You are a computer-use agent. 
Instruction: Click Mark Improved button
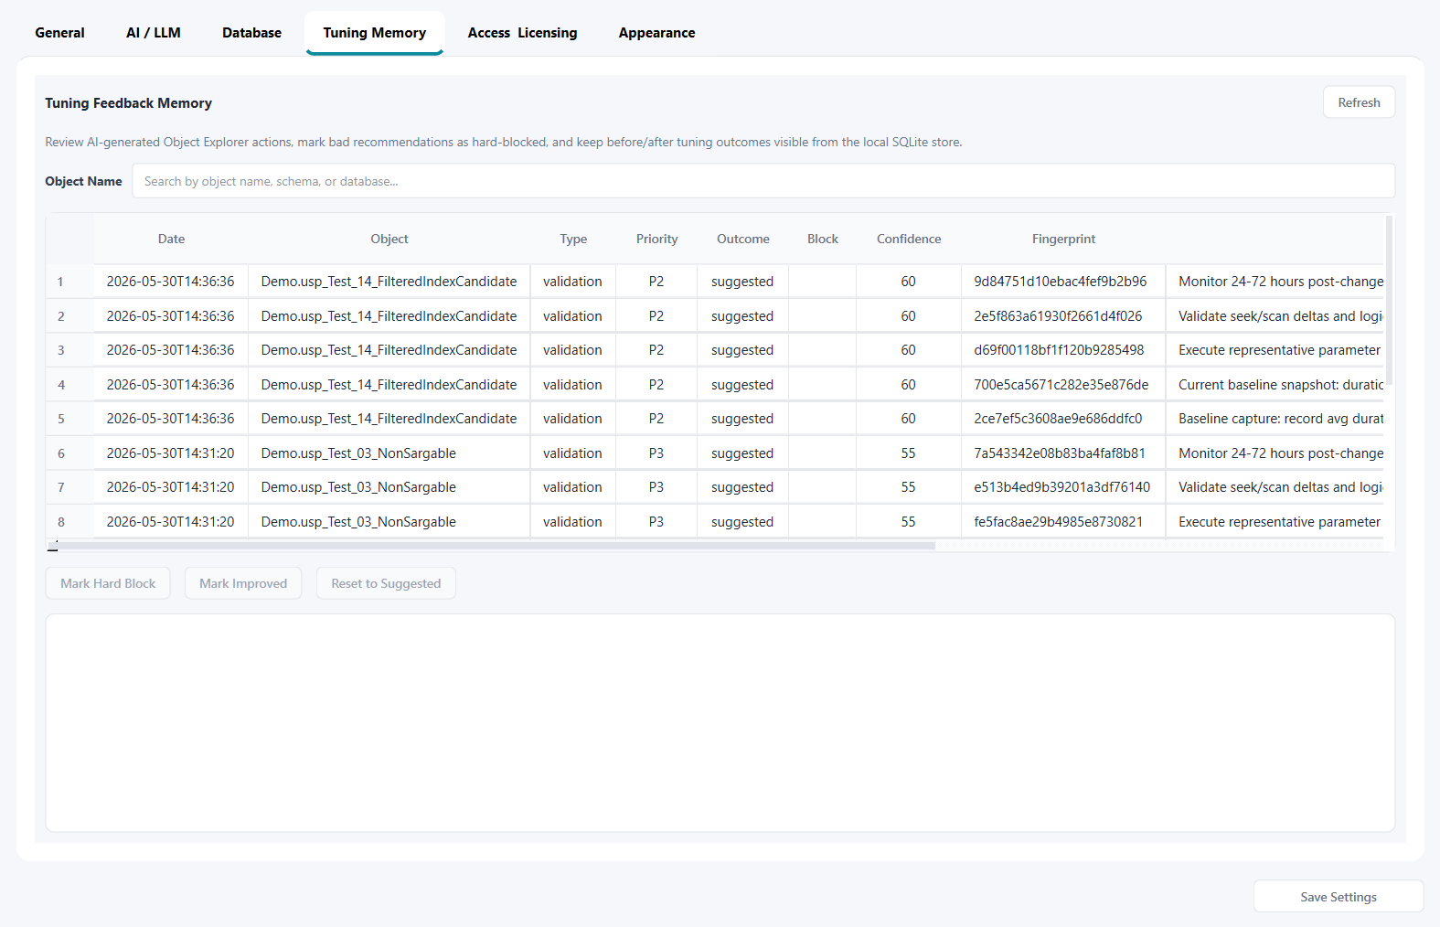tap(243, 583)
